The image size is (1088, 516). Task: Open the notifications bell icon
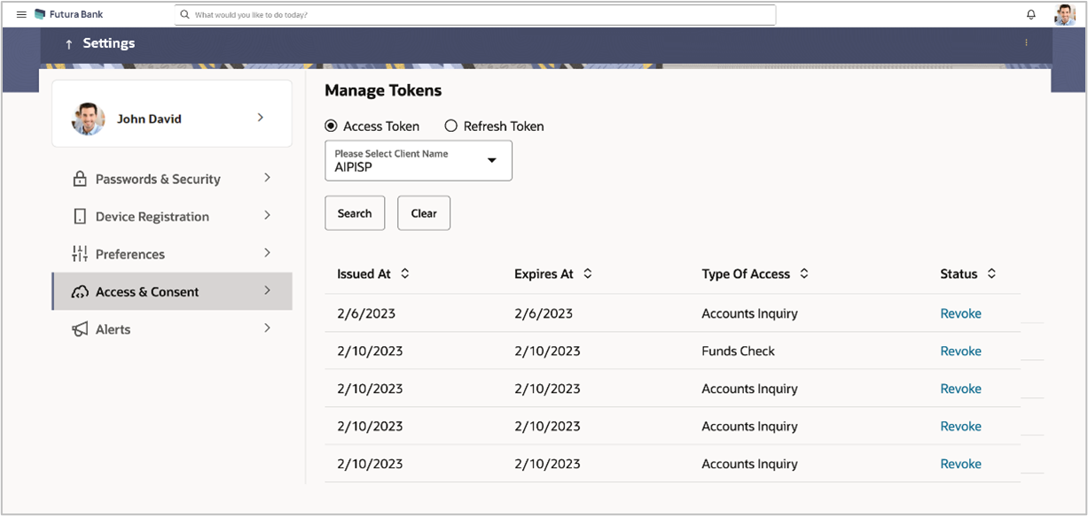(1031, 15)
